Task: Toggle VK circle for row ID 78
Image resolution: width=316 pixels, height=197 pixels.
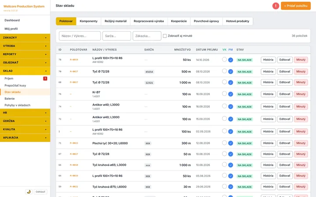Action: [224, 59]
